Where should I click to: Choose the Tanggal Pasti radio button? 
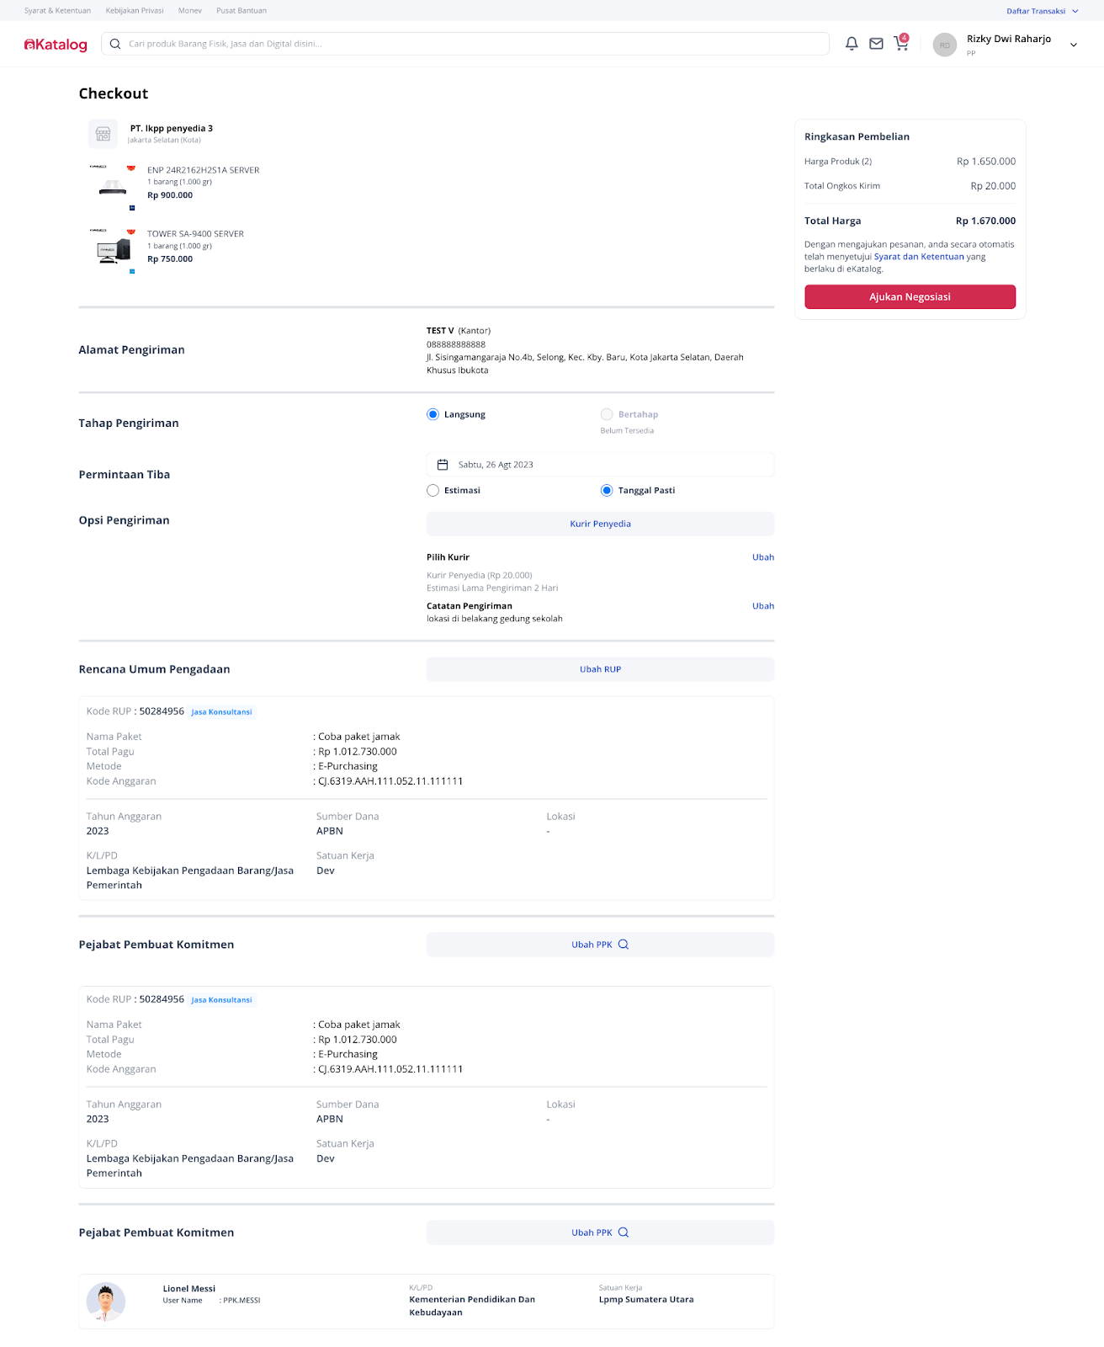pos(607,490)
